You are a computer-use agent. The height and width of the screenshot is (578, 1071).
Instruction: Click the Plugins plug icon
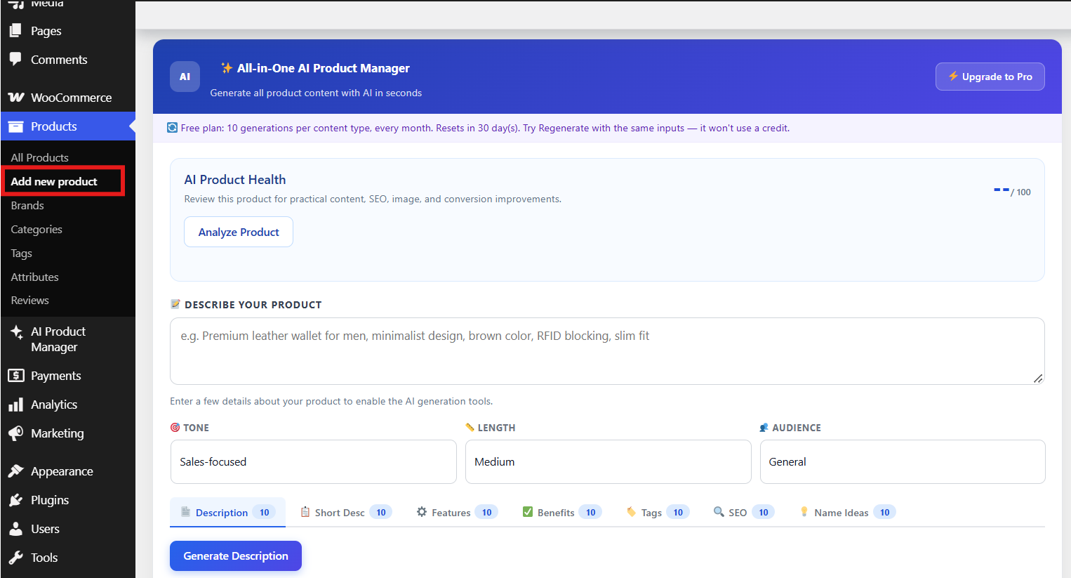tap(15, 500)
